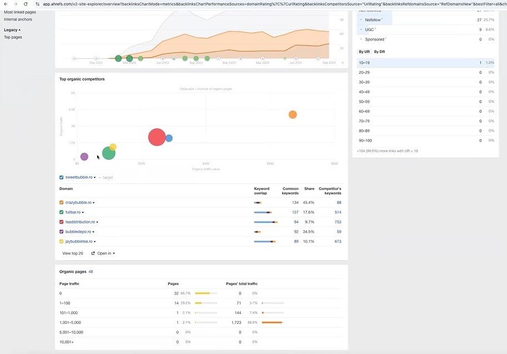Open Top pages in the sidebar
Image resolution: width=507 pixels, height=354 pixels.
coord(13,37)
